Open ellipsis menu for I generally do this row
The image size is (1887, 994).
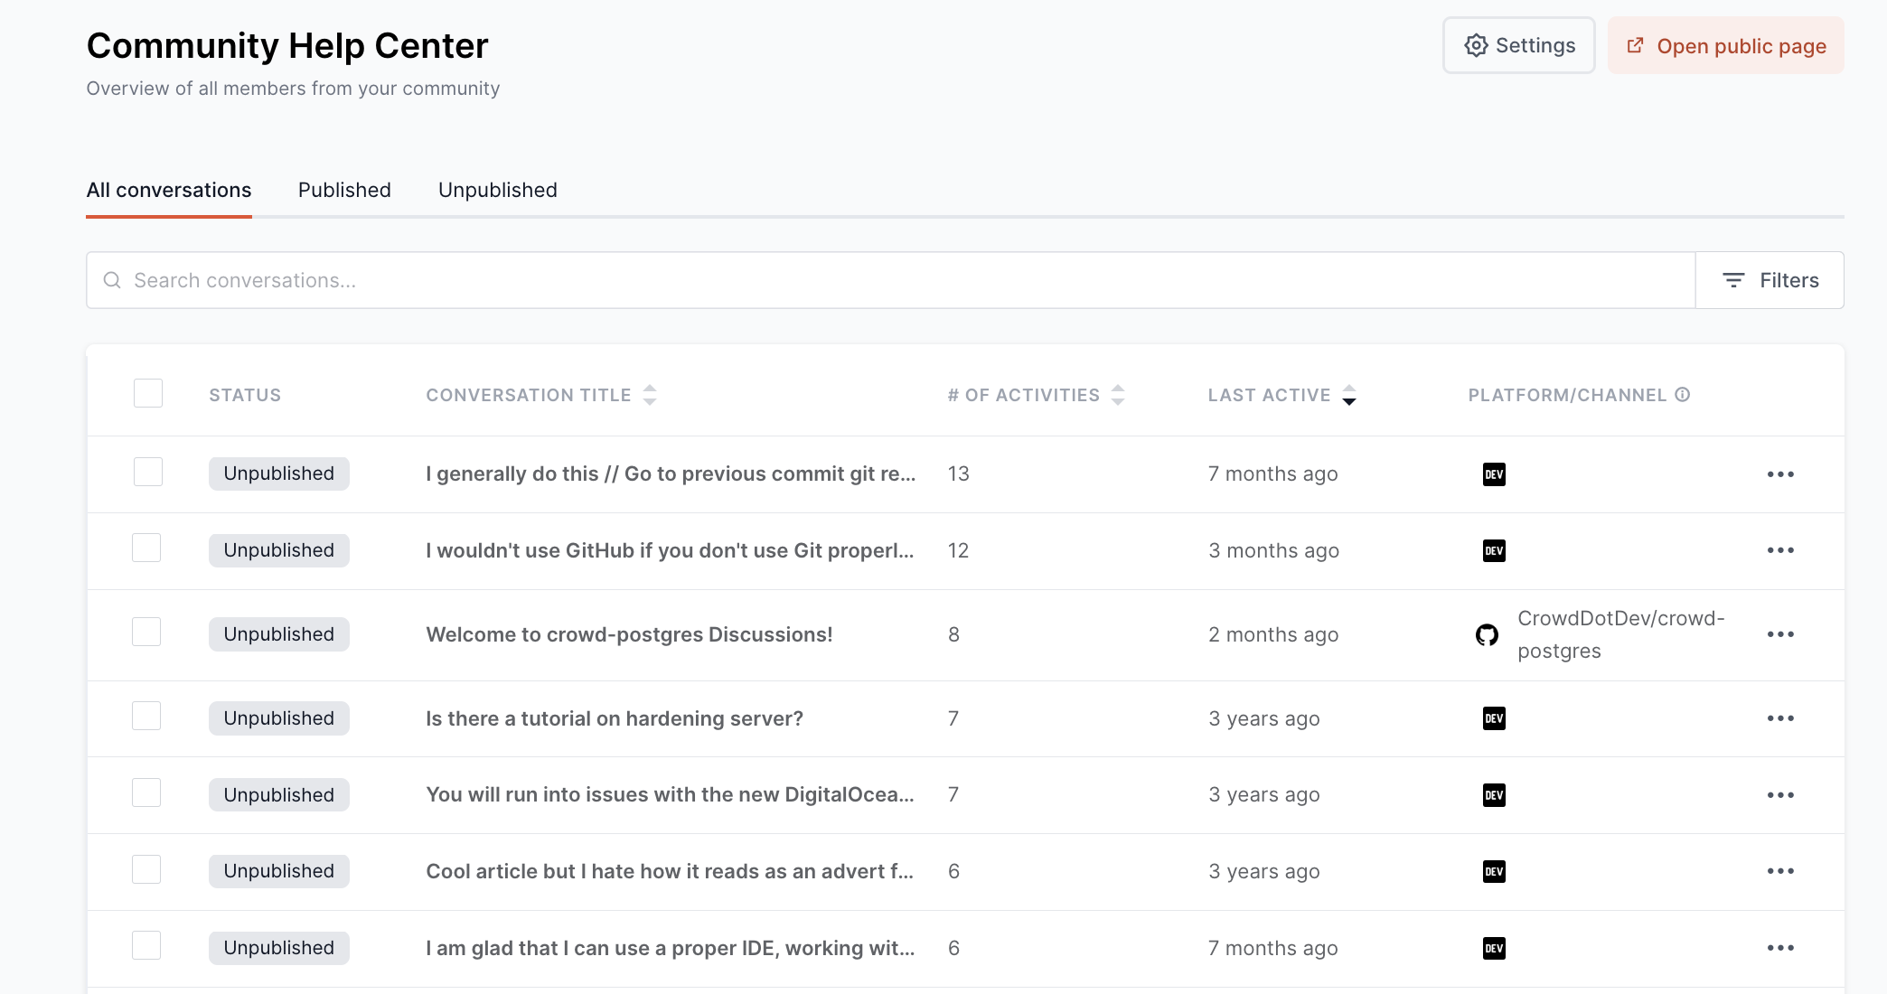pyautogui.click(x=1779, y=474)
